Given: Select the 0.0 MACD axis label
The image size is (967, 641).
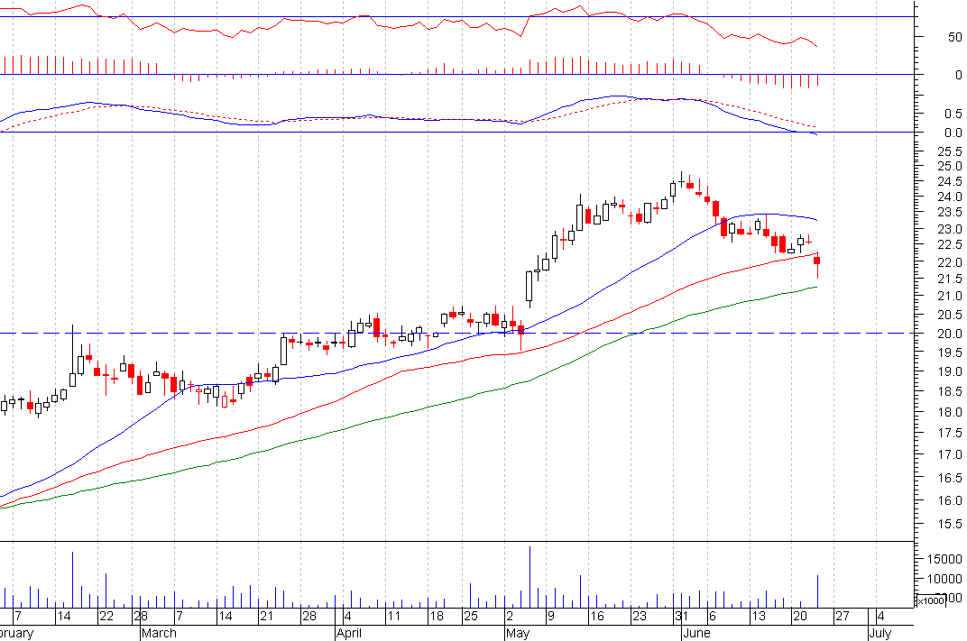Looking at the screenshot, I should (953, 133).
